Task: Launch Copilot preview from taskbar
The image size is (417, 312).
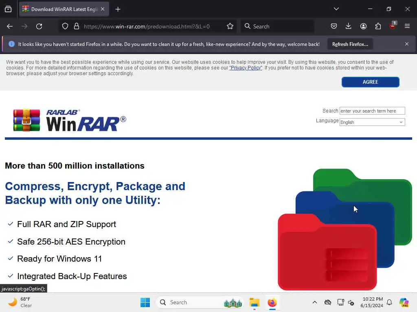Action: point(404,302)
